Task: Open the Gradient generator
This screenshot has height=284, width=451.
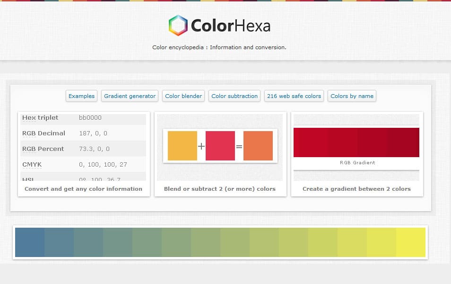Action: (129, 96)
